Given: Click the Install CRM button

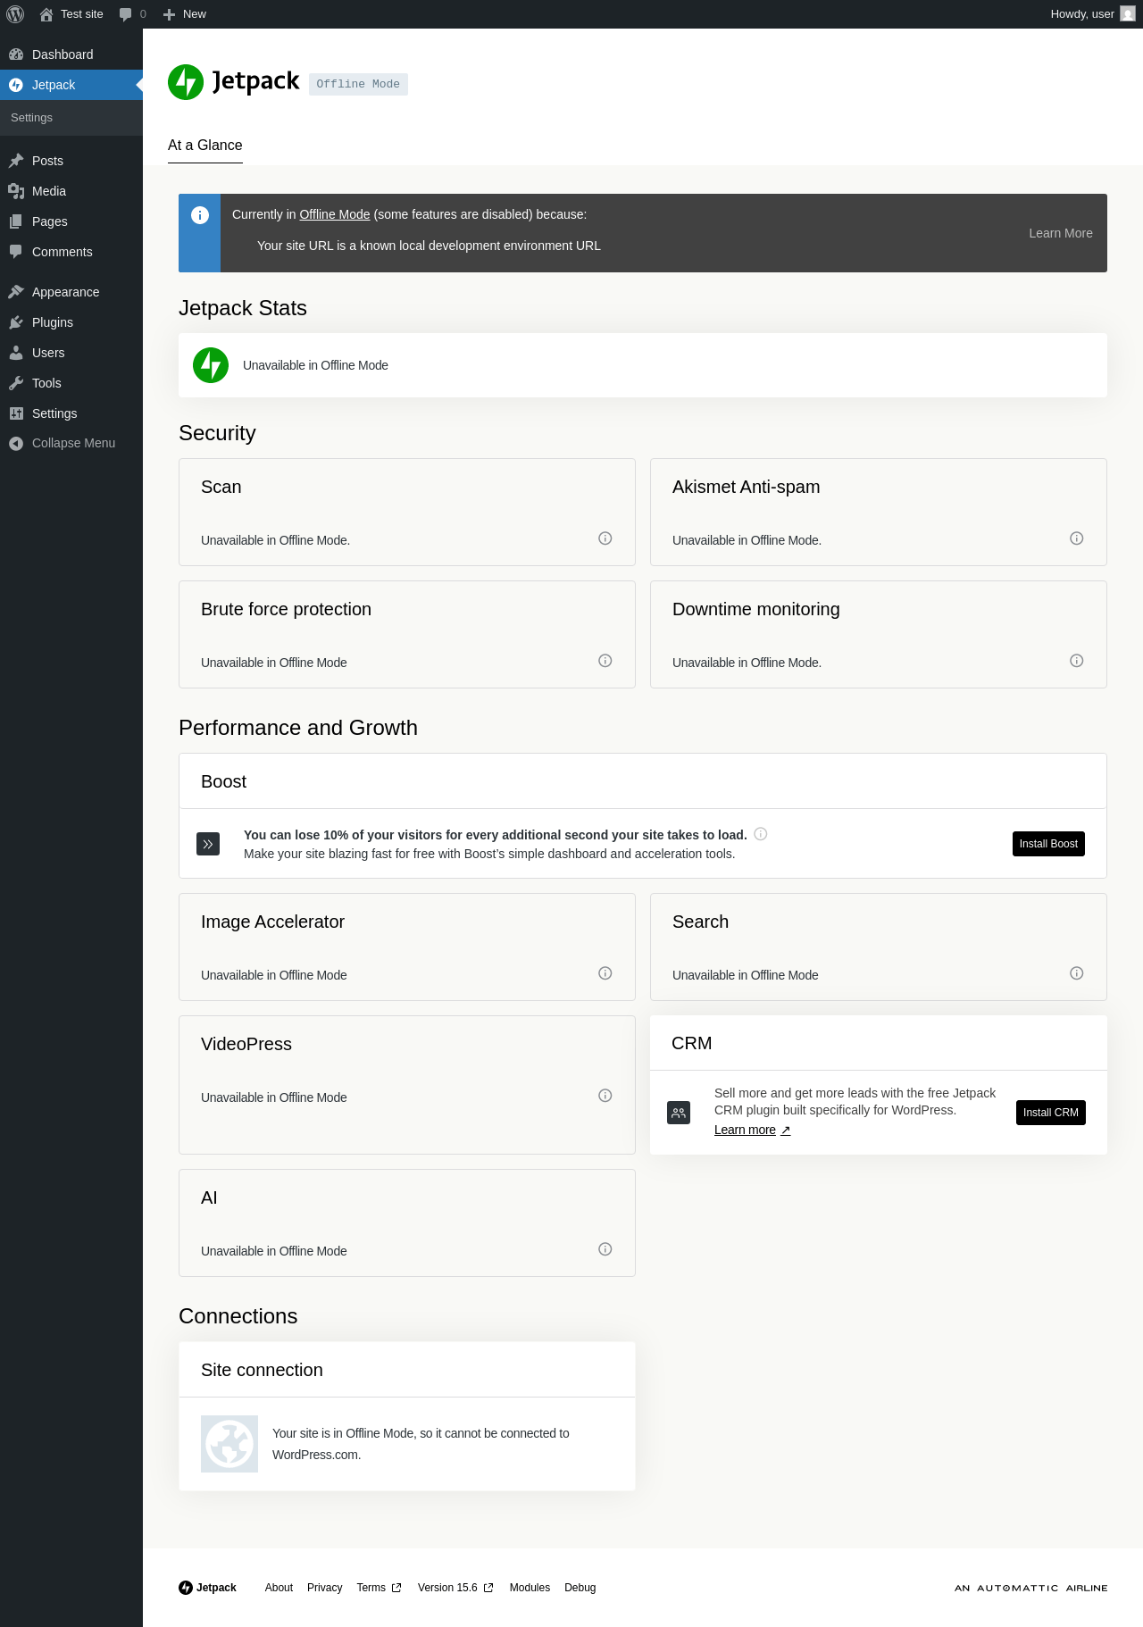Looking at the screenshot, I should pos(1050,1113).
